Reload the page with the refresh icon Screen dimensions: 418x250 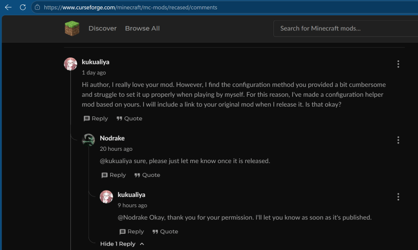[23, 7]
